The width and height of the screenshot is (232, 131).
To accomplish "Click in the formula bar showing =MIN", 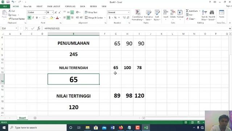I will pos(135,28).
